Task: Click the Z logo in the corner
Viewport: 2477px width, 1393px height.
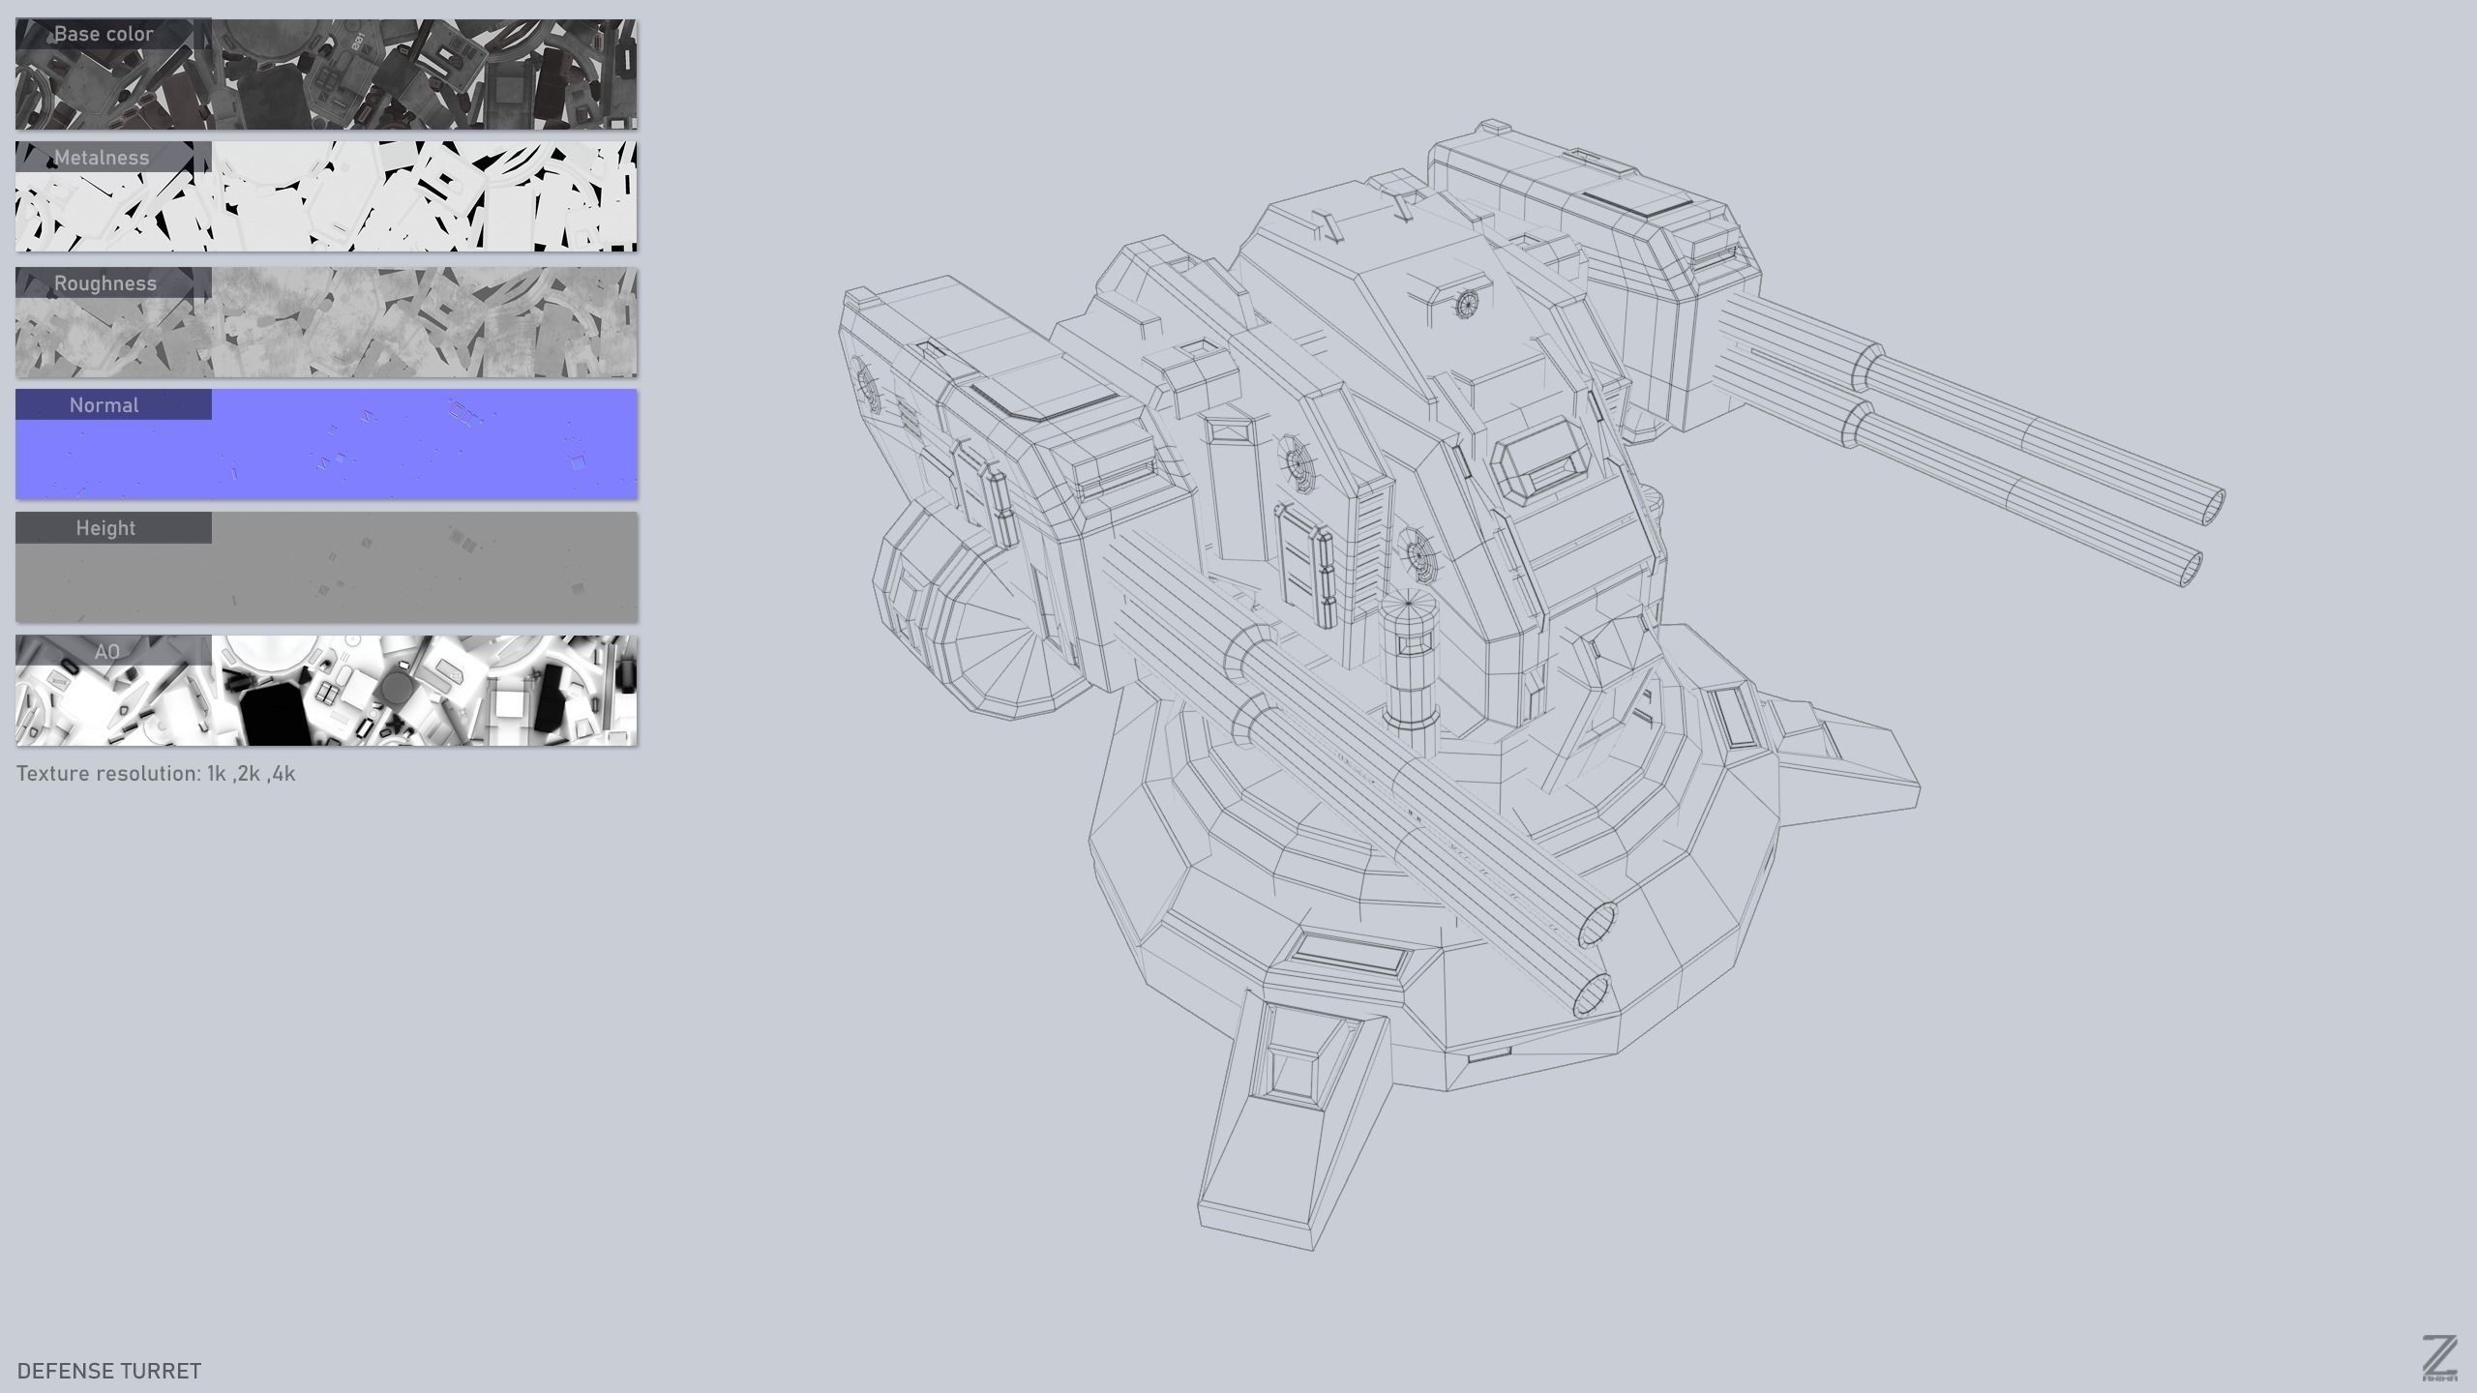Action: [x=2440, y=1357]
